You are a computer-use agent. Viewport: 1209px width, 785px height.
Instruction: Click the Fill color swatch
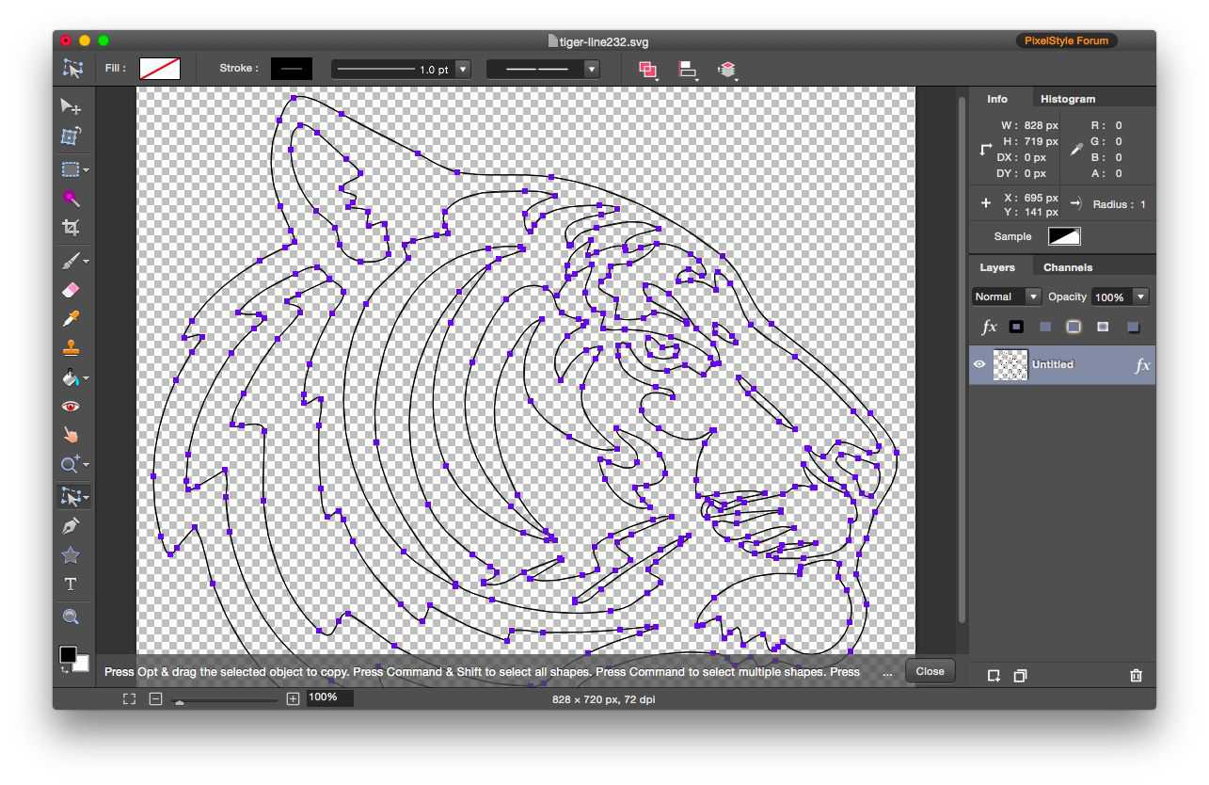(160, 69)
